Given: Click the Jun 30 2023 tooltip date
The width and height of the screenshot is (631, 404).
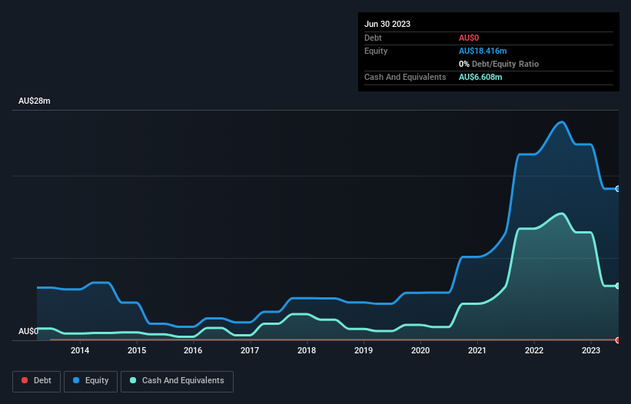Looking at the screenshot, I should (x=387, y=24).
